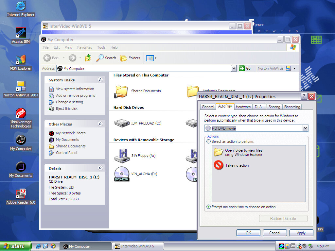Click the Apply button

coord(301,233)
